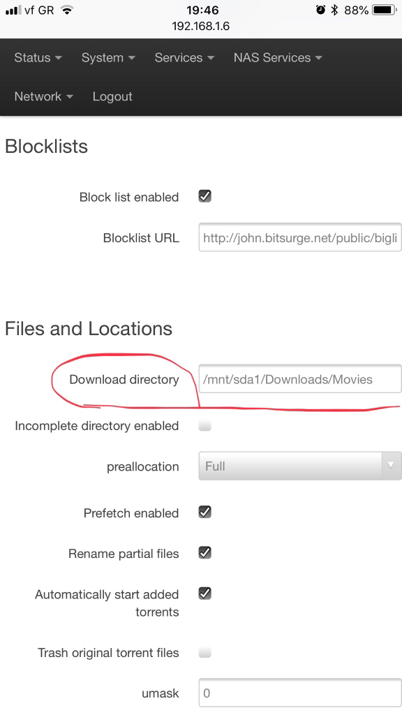Viewport: 402px width, 715px height.
Task: Tap the Wi-Fi signal icon
Action: click(x=67, y=10)
